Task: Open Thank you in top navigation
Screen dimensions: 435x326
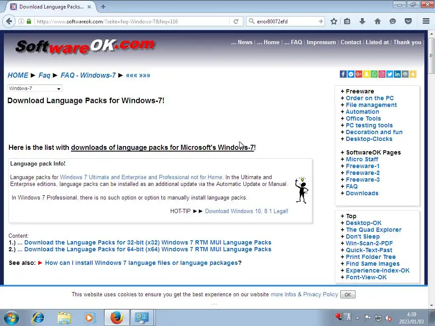Action: coord(407,42)
